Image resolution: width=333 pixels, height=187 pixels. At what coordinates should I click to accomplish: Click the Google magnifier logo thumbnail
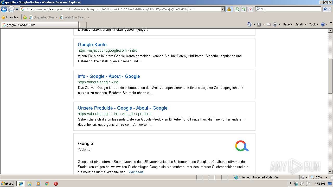(242, 146)
